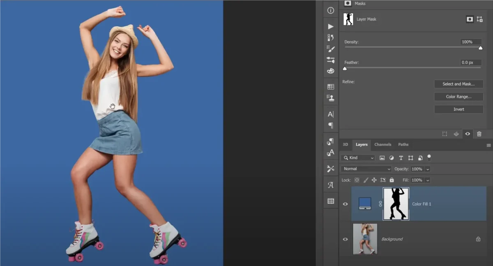Select the pixel mask button

(470, 19)
